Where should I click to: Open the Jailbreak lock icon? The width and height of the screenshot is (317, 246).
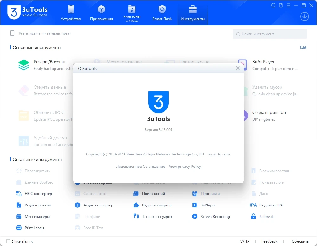coord(253,217)
